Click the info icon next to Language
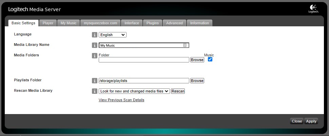Screen dimensions: 329x136 (x=95, y=35)
